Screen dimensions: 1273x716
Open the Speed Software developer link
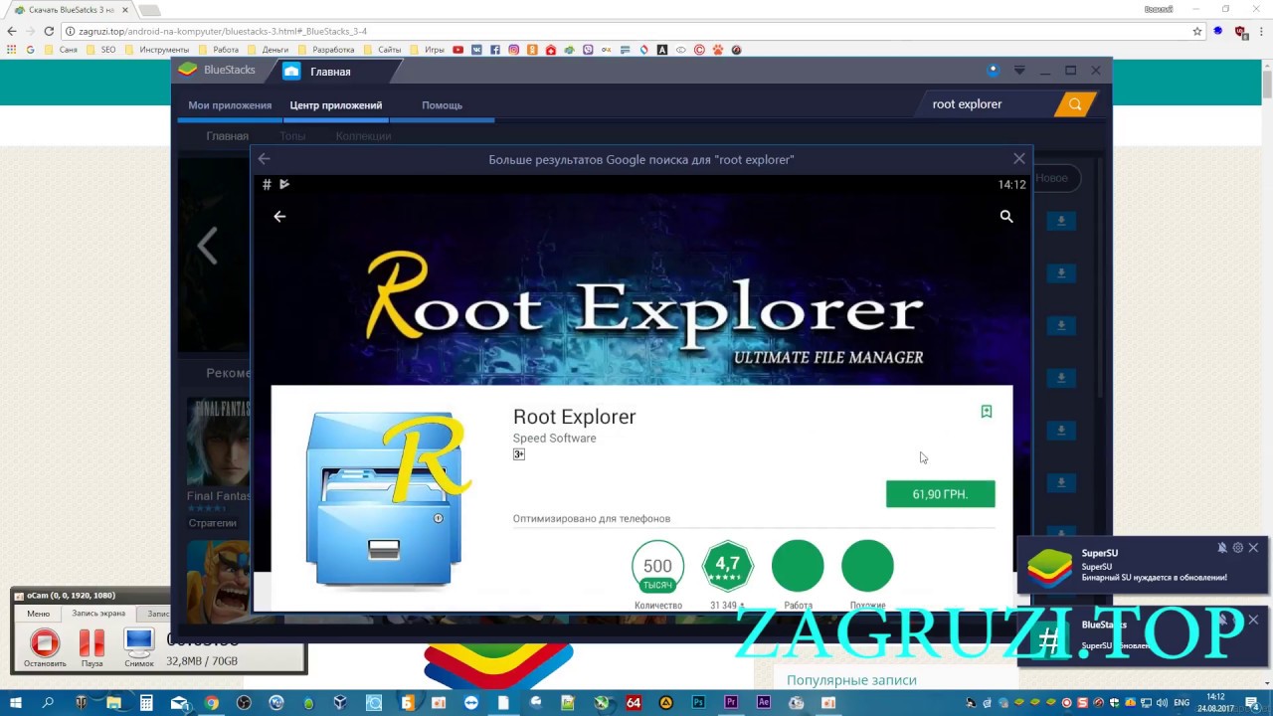(x=554, y=439)
